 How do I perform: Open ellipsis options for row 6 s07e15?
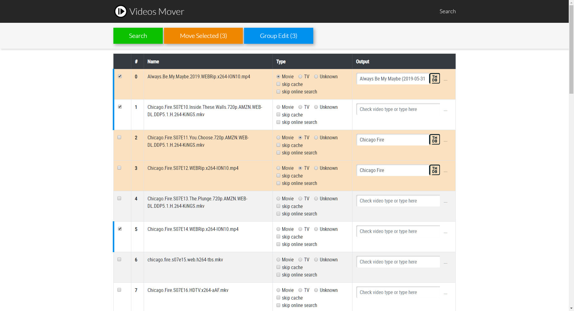tap(445, 263)
